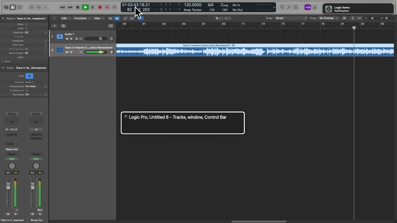Toggle horizontal auto zoom
This screenshot has height=223, width=397.
pyautogui.click(x=359, y=18)
